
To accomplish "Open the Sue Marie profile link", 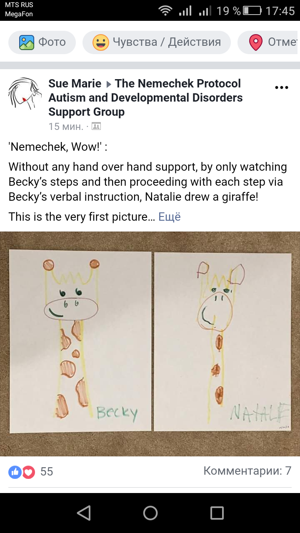I will point(75,83).
